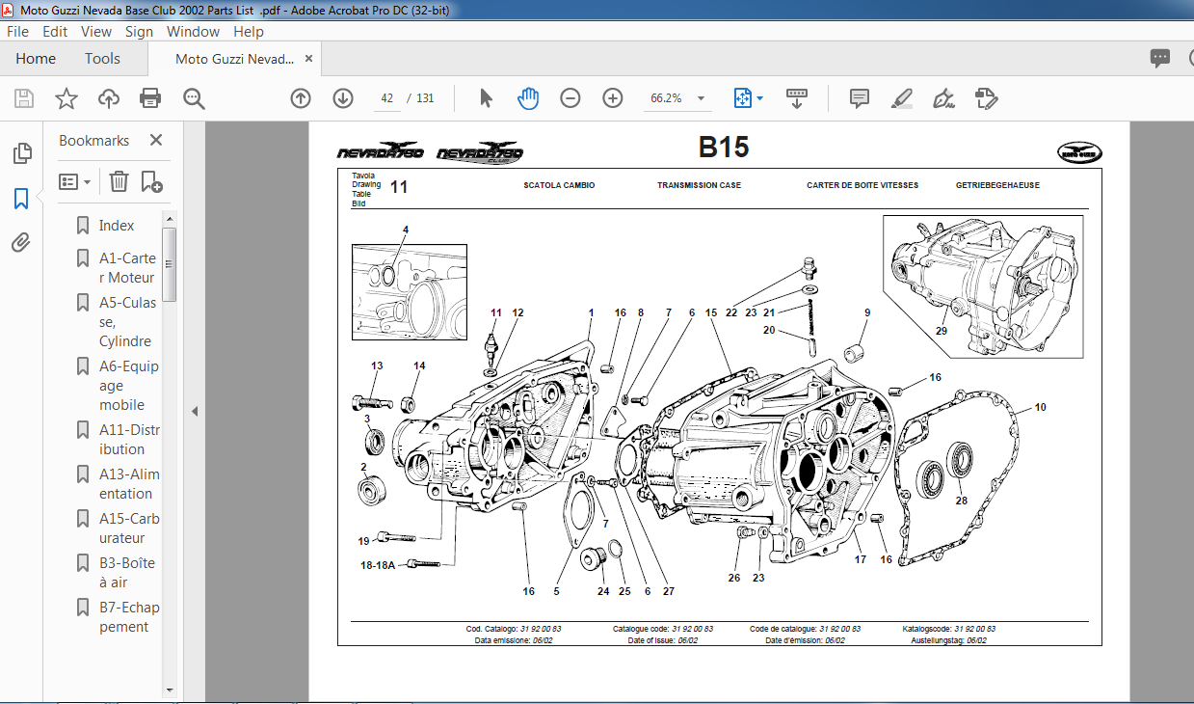
Task: Delete selected bookmark trash icon
Action: click(x=119, y=181)
